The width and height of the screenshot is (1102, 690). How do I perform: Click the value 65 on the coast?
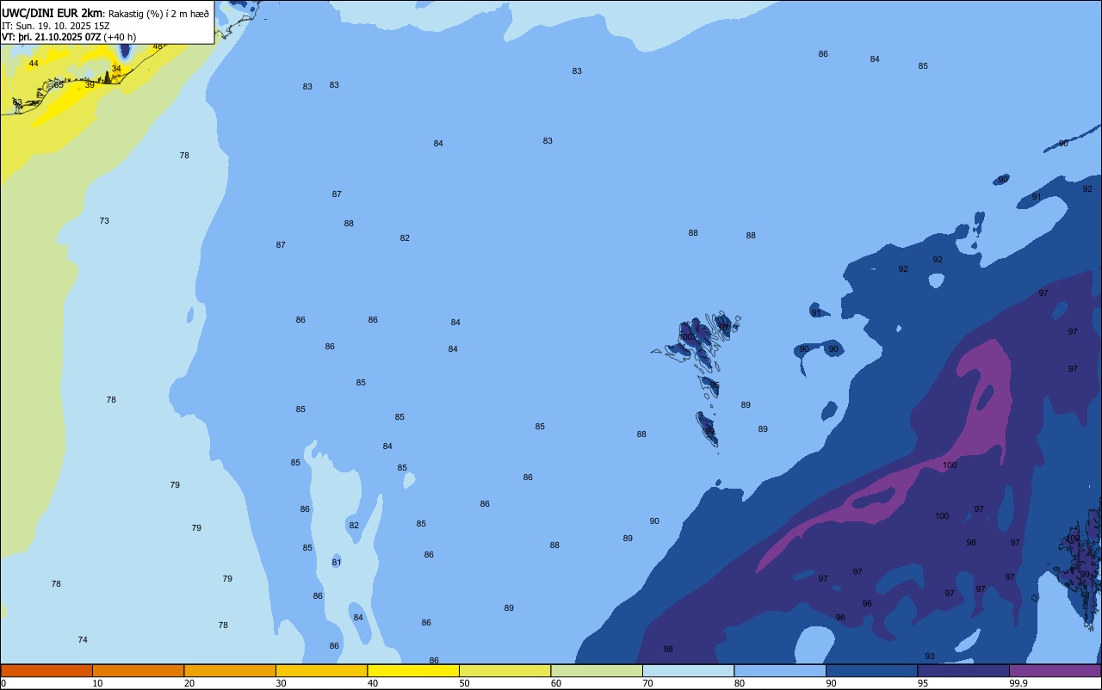coord(59,85)
